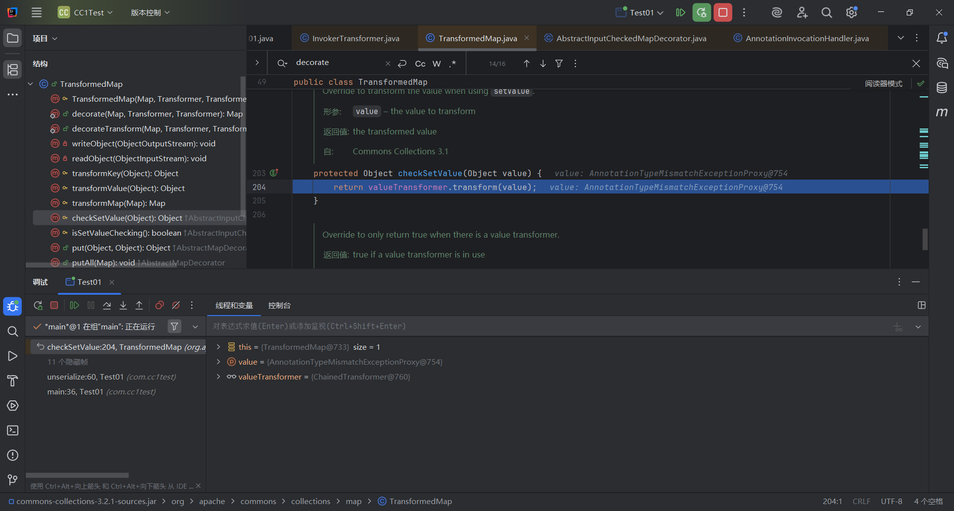The width and height of the screenshot is (954, 511).
Task: Open the Structure tool window
Action: (x=13, y=69)
